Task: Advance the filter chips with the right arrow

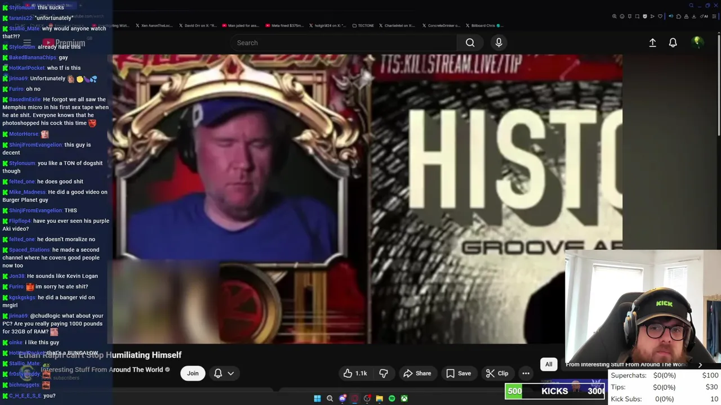Action: pos(700,364)
